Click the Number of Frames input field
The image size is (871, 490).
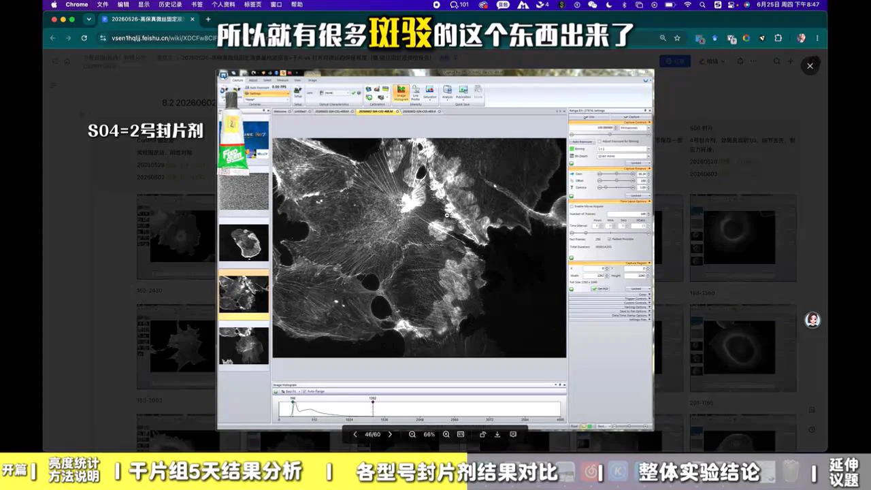pos(627,214)
